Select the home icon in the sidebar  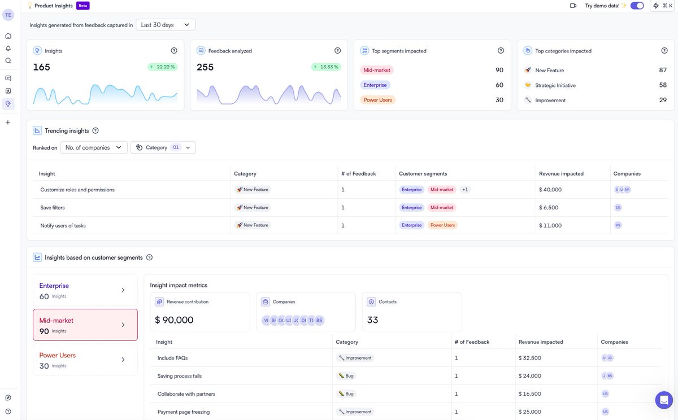pyautogui.click(x=8, y=35)
